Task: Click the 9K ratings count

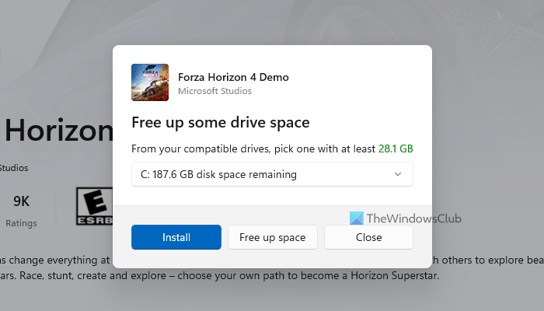Action: pos(22,201)
